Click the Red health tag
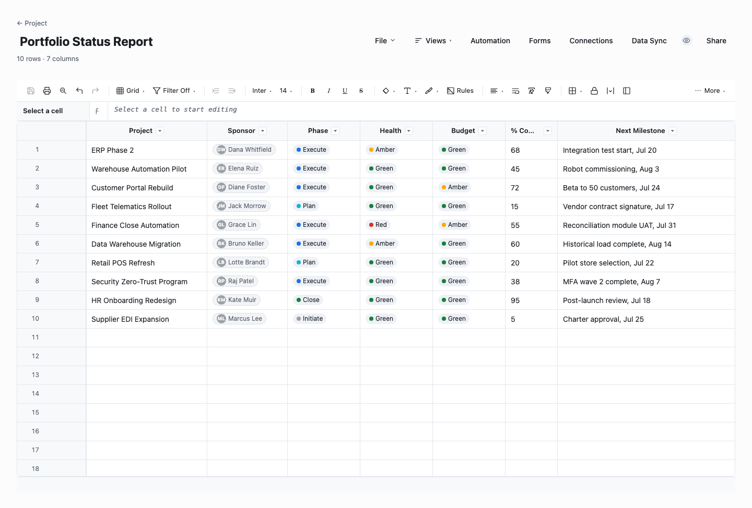The image size is (752, 508). point(378,225)
